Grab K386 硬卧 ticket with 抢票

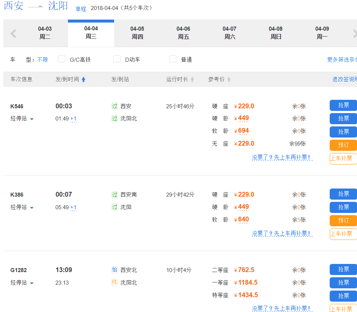point(343,207)
